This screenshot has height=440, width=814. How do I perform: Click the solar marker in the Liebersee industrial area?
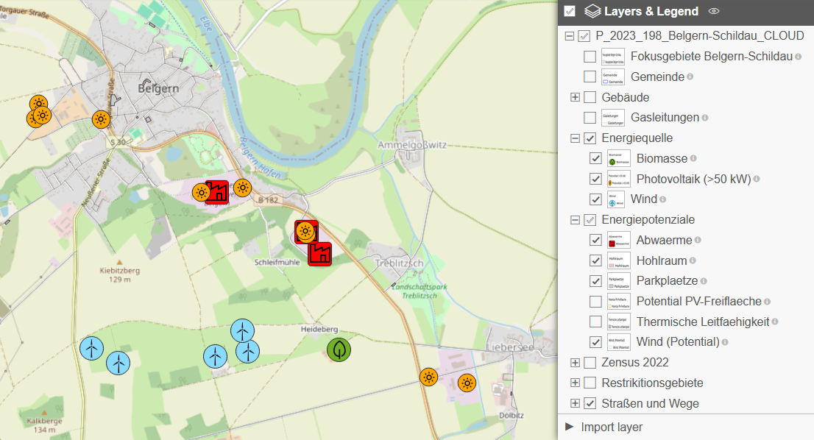click(467, 383)
